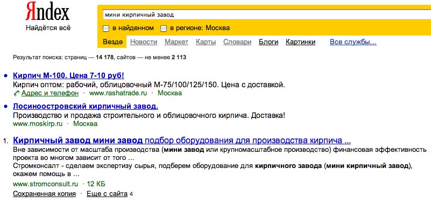Image resolution: width=431 pixels, height=203 pixels.
Task: Click the 'Найдётся всё' slogan
Action: 48,28
